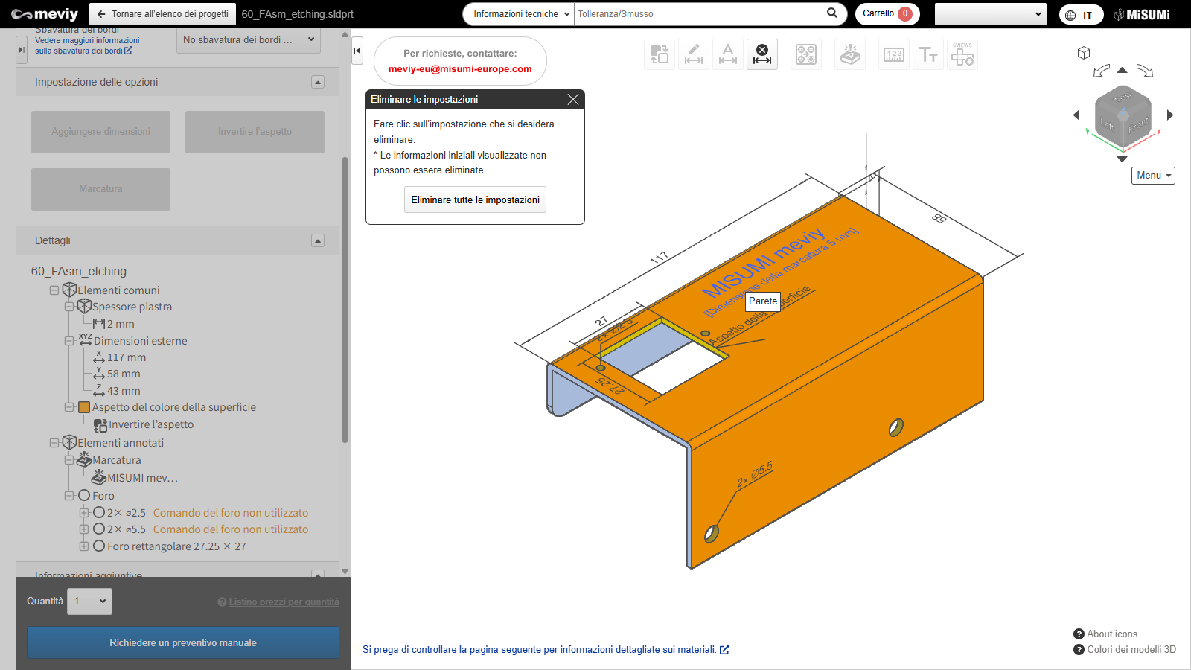Select the hole pattern toolbar icon

tap(806, 54)
